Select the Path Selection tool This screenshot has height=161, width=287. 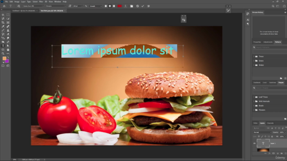coord(8,46)
